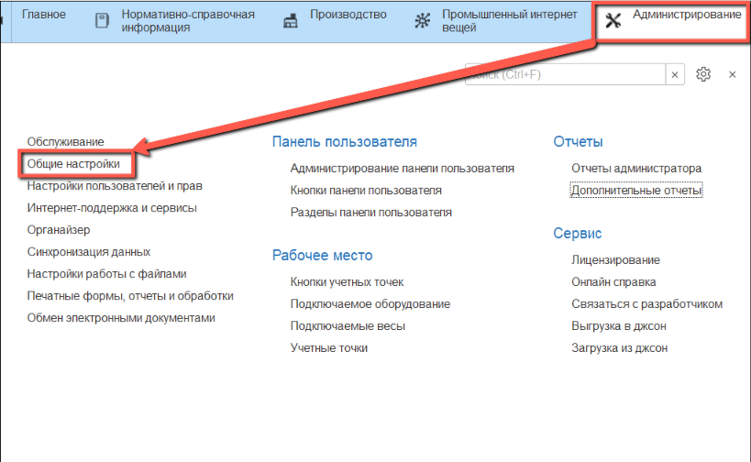The image size is (751, 462).
Task: Go to Настройки пользователей и прав
Action: 115,185
